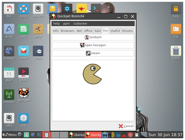Open the trash desktop icon

pos(176,51)
